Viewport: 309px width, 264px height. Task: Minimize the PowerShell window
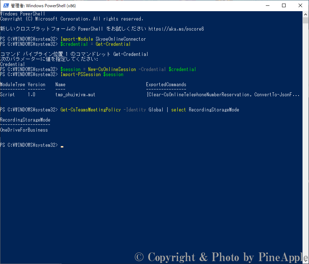point(267,6)
